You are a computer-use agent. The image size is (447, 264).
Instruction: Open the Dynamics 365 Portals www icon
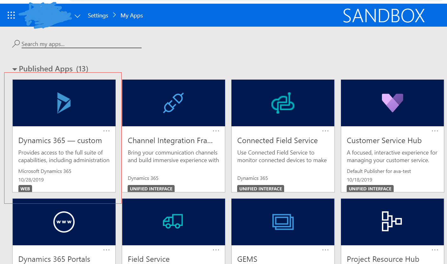(x=64, y=222)
